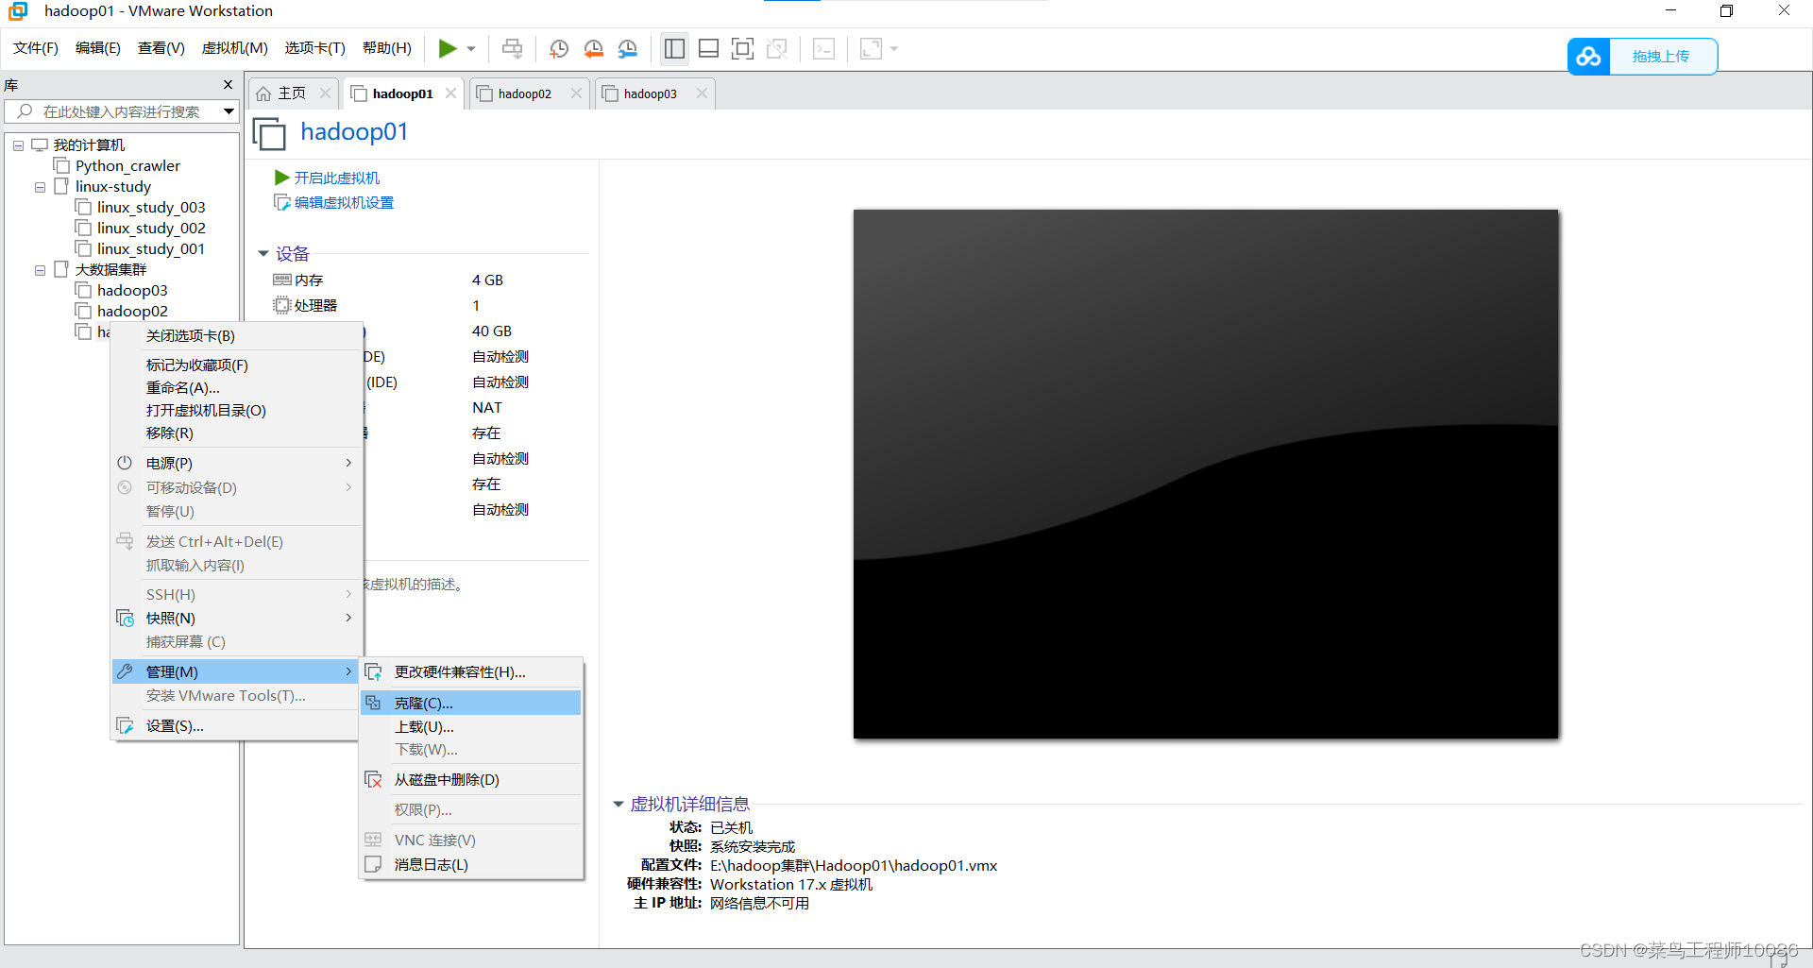The width and height of the screenshot is (1813, 968).
Task: Collapse the 虚拟机详细信息 section
Action: [618, 805]
